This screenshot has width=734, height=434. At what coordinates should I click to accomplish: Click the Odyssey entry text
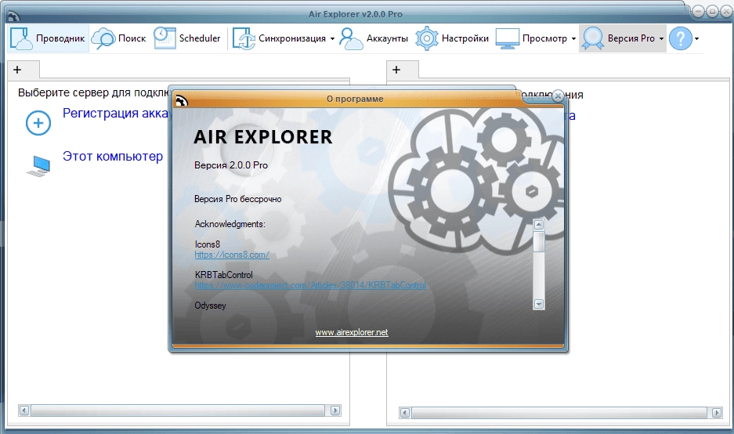210,306
